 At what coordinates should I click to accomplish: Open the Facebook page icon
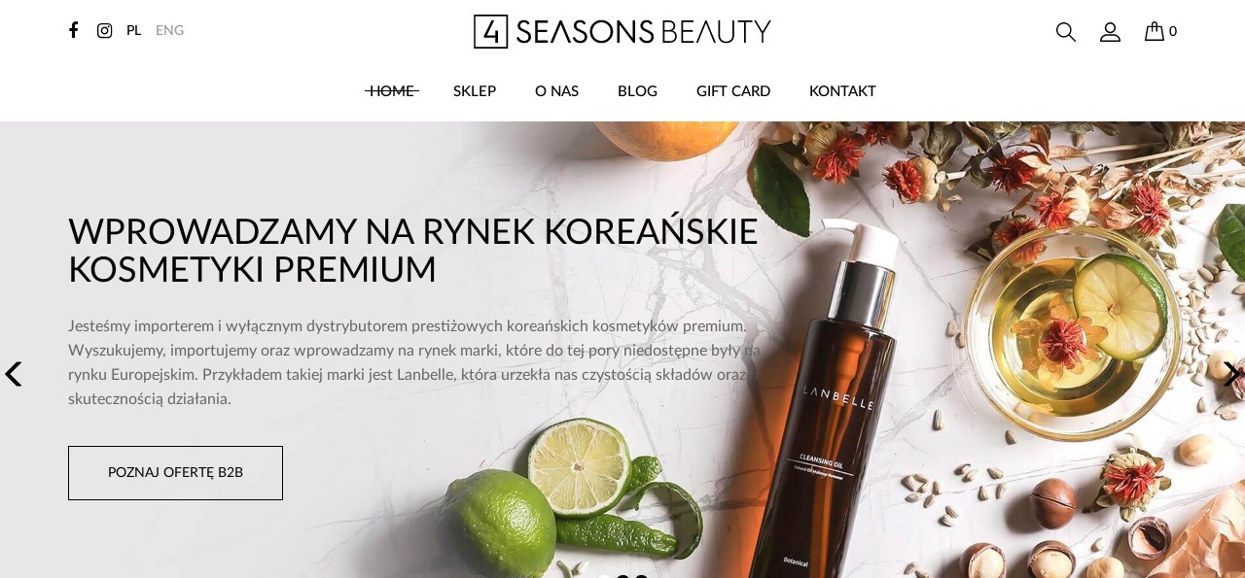tap(73, 30)
